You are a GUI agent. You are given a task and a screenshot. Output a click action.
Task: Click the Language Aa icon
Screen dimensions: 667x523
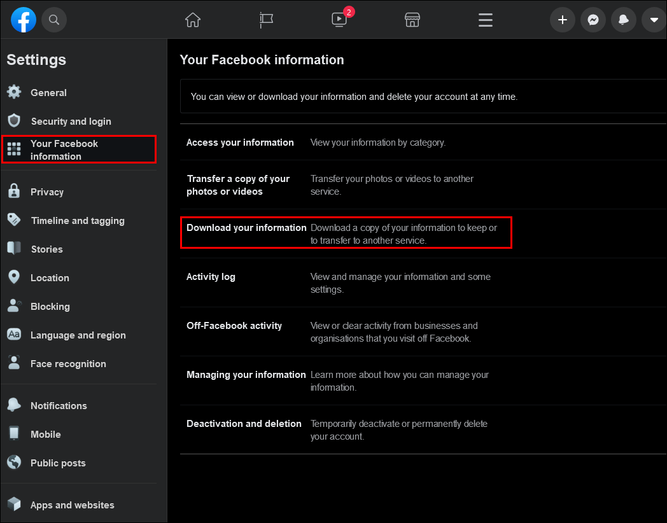14,334
